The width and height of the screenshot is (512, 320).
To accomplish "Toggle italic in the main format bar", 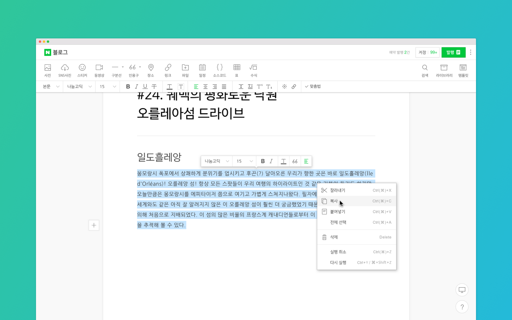I will tap(136, 86).
